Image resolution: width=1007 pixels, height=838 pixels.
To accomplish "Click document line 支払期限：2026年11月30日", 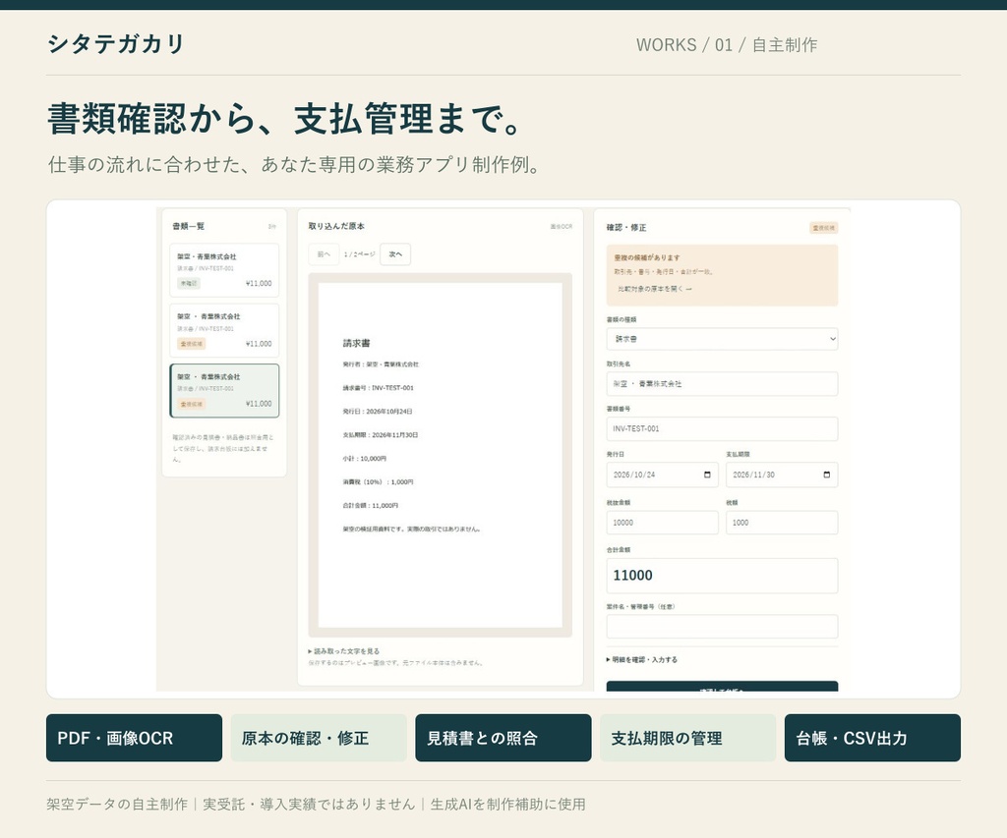I will pos(381,435).
